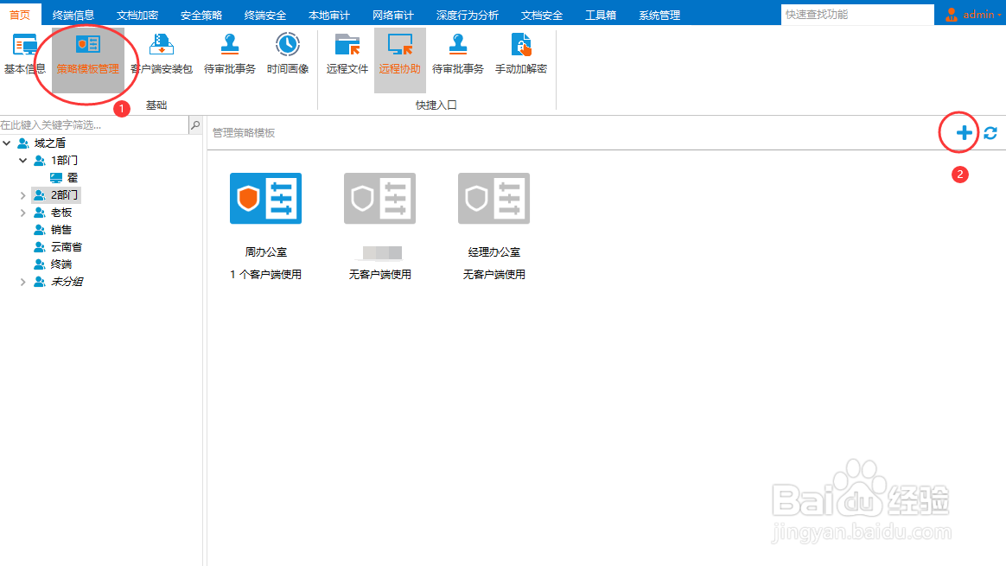Open 待审批事务 in the 快捷入口 group
This screenshot has width=1006, height=566.
pos(457,54)
